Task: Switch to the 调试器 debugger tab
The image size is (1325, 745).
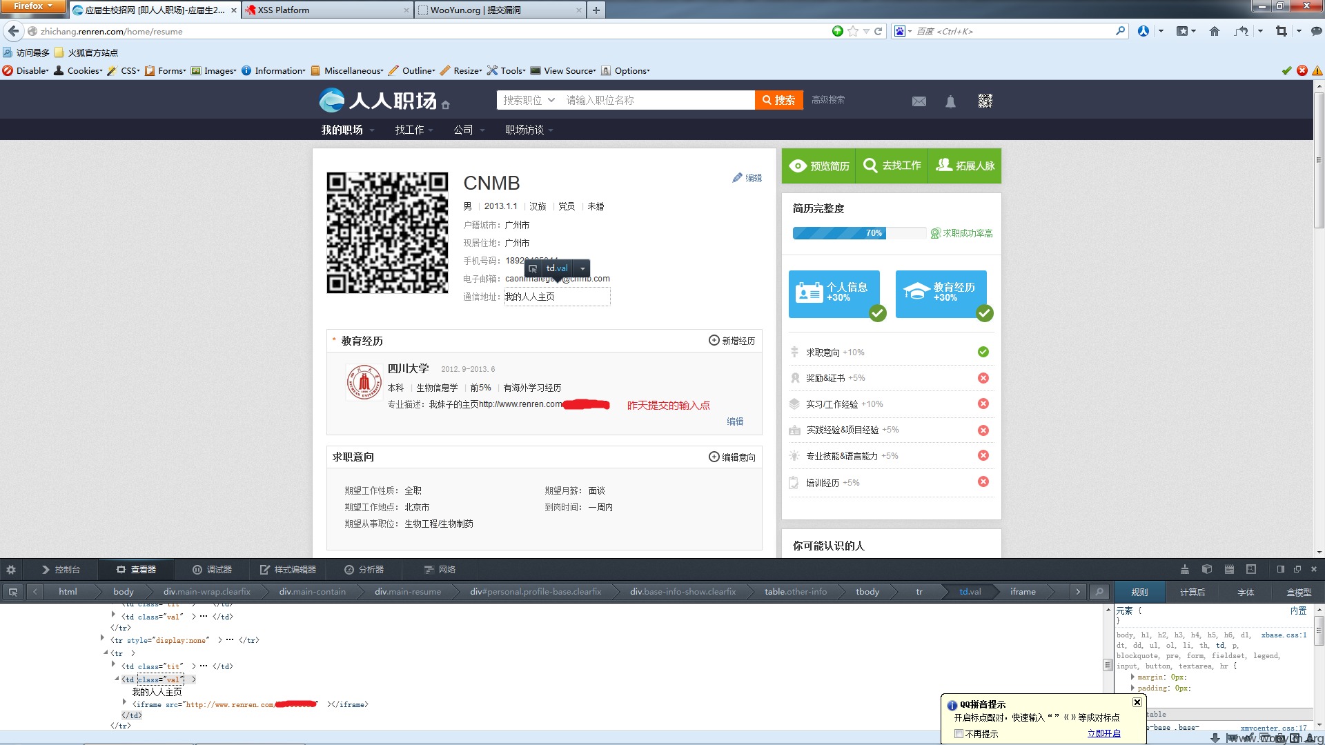Action: (x=213, y=570)
